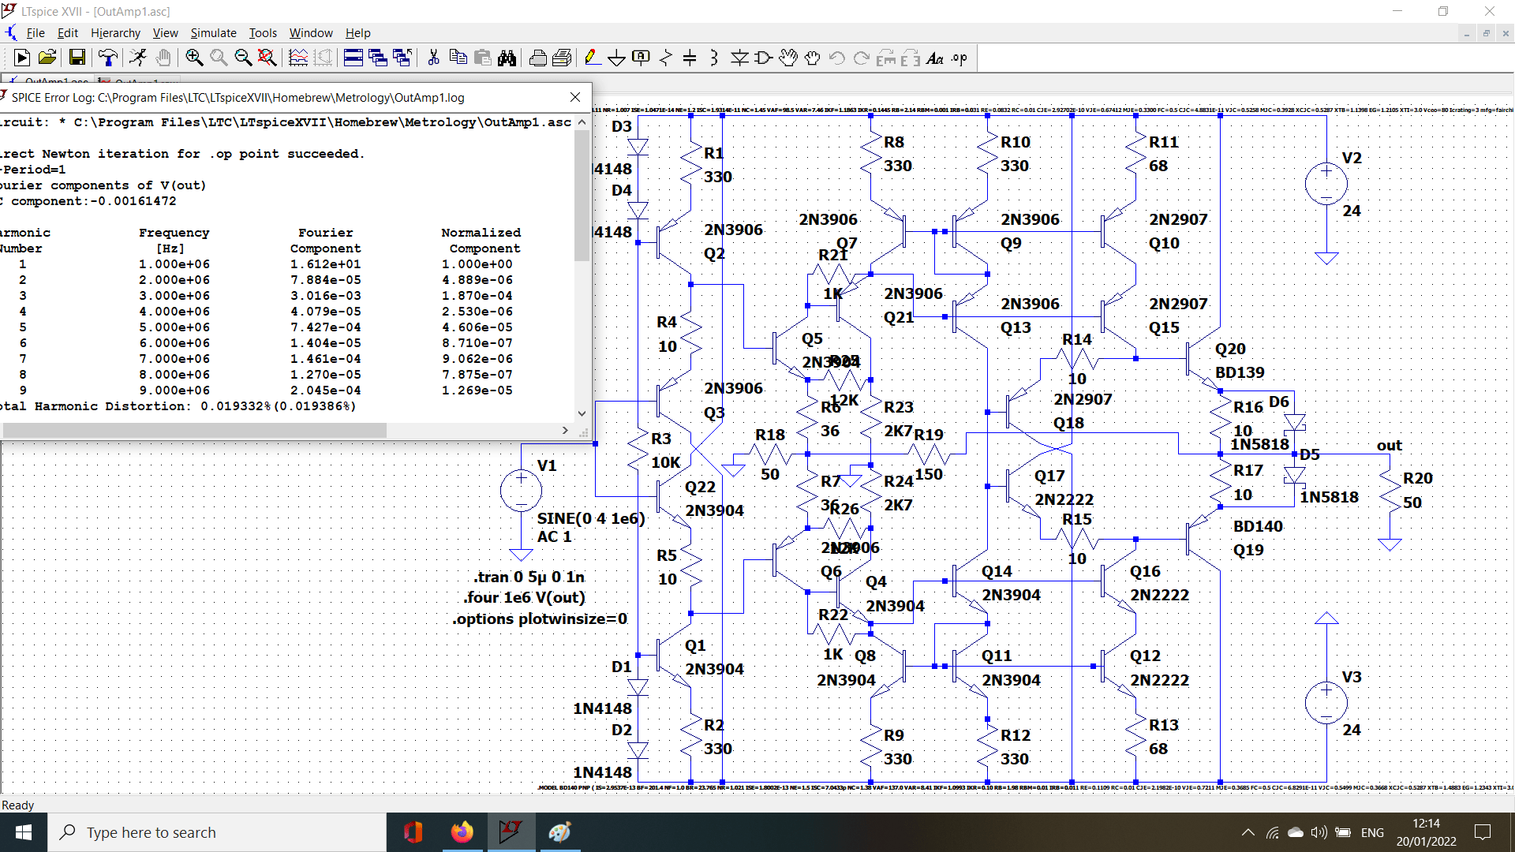The image size is (1515, 852).
Task: Click the Run simulation running-man icon
Action: point(138,58)
